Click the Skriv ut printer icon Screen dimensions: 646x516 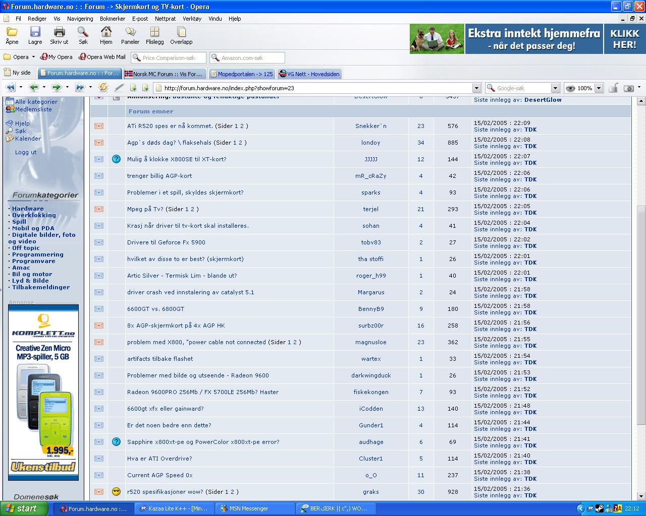(59, 32)
